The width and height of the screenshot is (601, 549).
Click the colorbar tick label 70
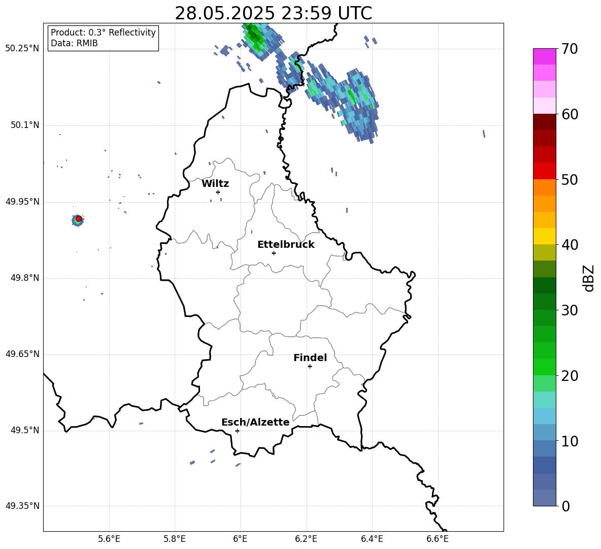[x=570, y=49]
